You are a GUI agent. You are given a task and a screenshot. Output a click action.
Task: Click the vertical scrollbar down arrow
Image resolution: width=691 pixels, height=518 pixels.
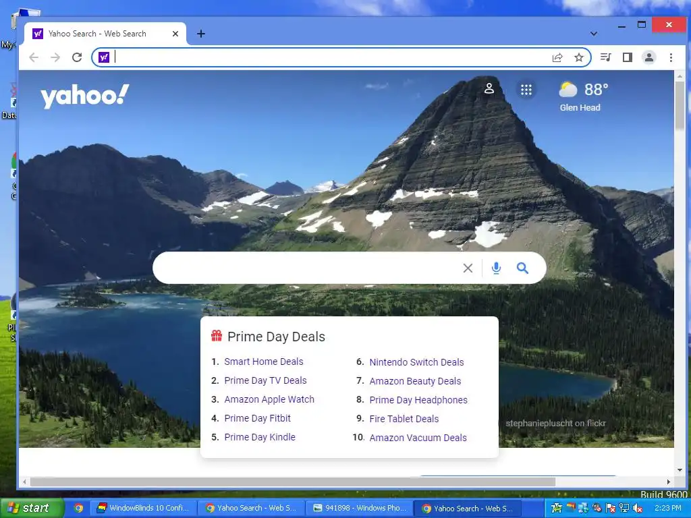[x=680, y=470]
